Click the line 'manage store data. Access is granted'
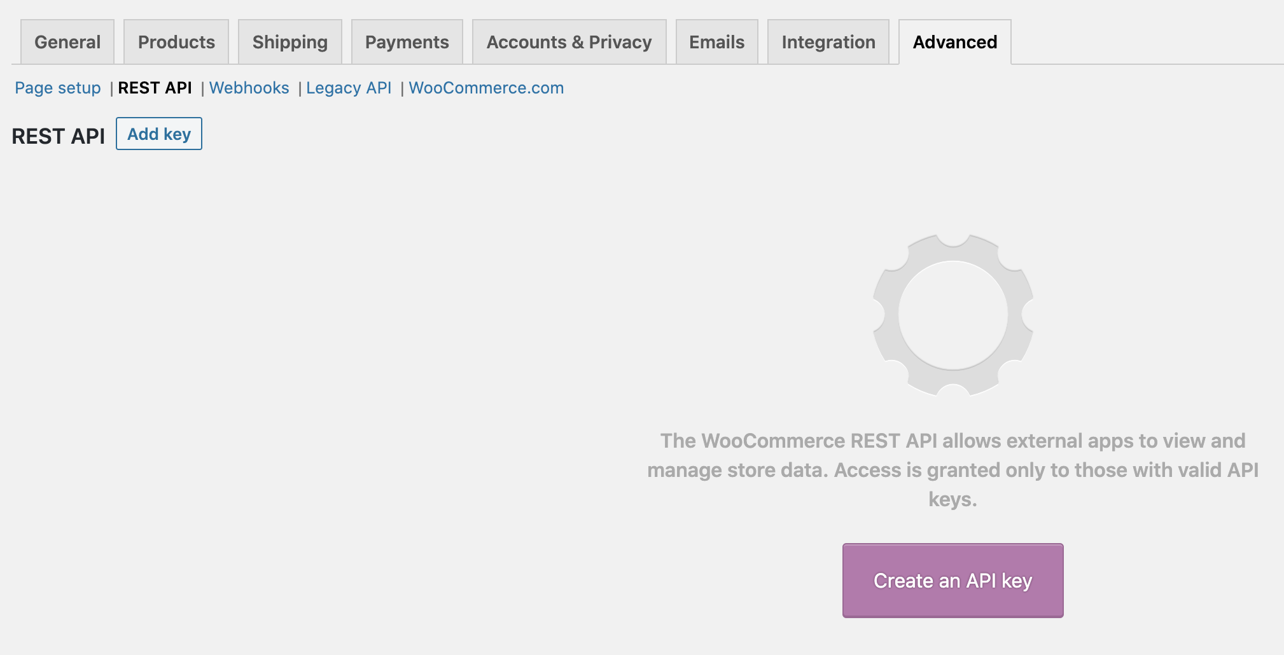1284x655 pixels. click(953, 470)
